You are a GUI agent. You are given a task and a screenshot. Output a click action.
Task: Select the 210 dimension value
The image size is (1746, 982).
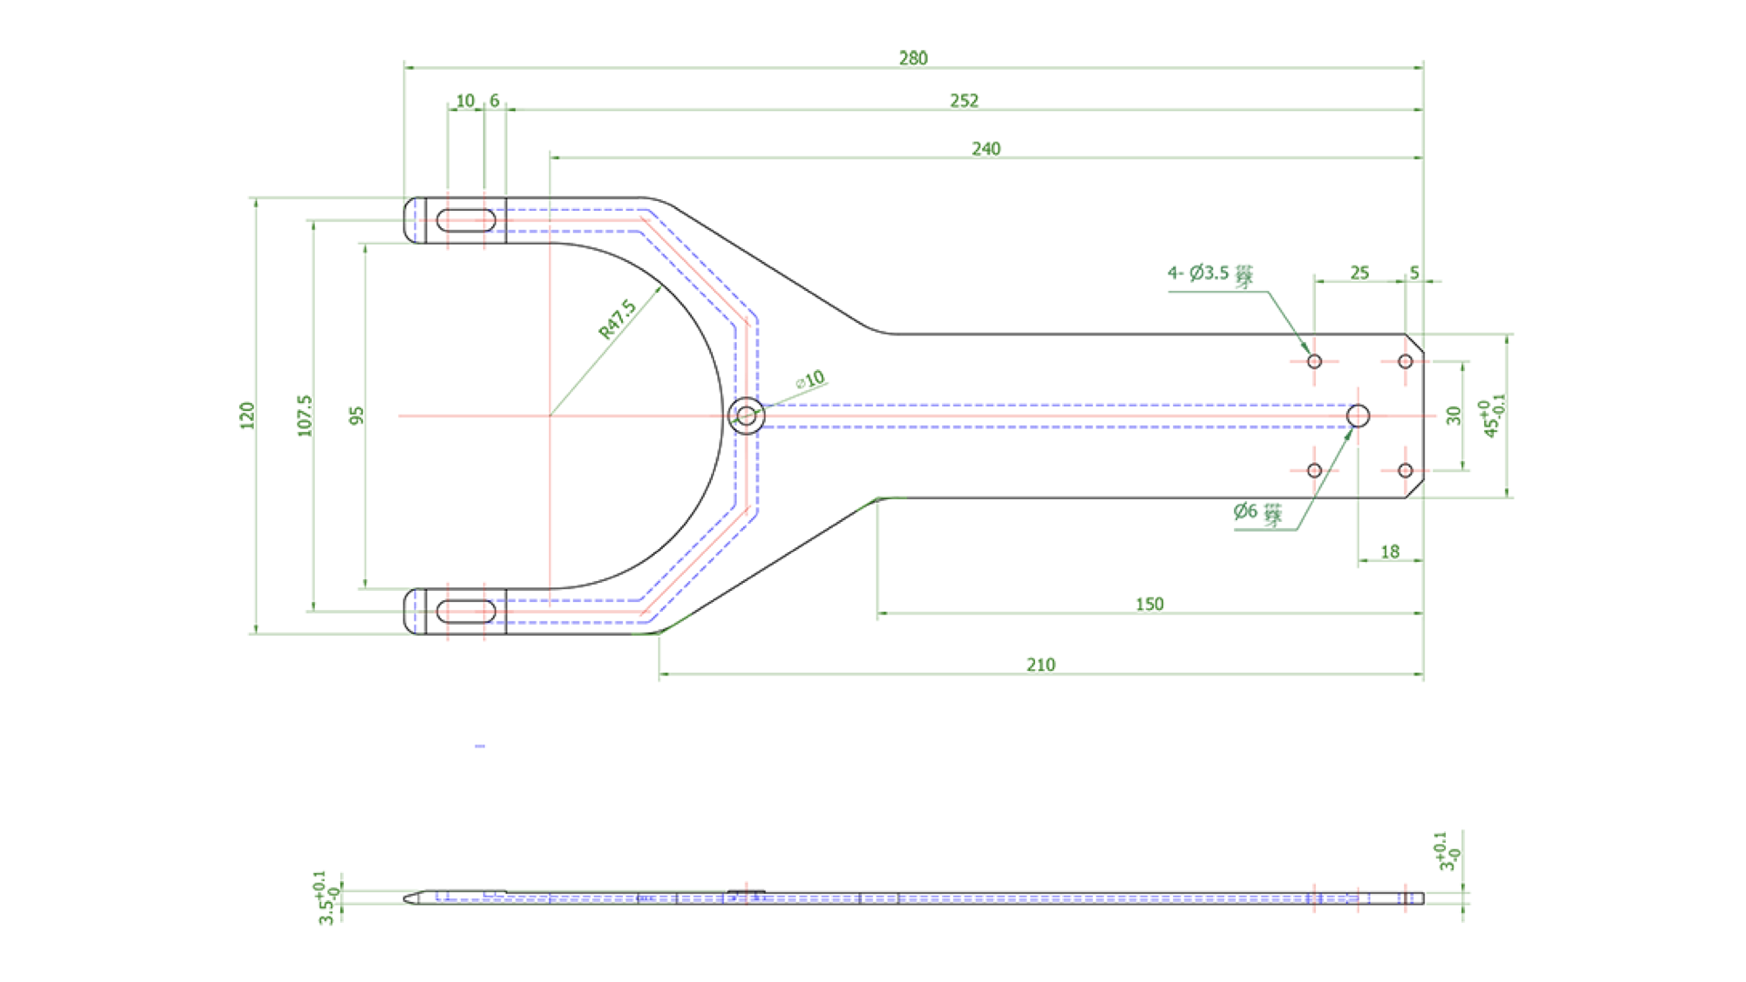pos(1040,666)
